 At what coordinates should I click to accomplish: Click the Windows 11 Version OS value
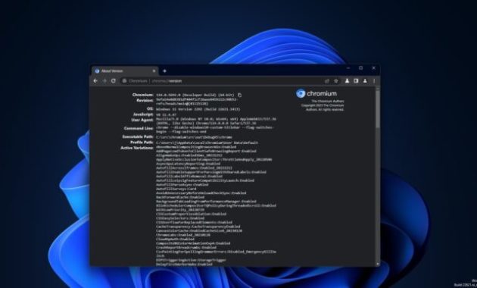pyautogui.click(x=198, y=109)
